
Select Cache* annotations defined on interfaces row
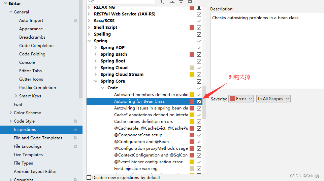(144, 115)
